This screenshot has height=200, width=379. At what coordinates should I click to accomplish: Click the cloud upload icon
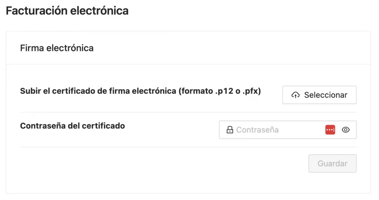tap(295, 95)
